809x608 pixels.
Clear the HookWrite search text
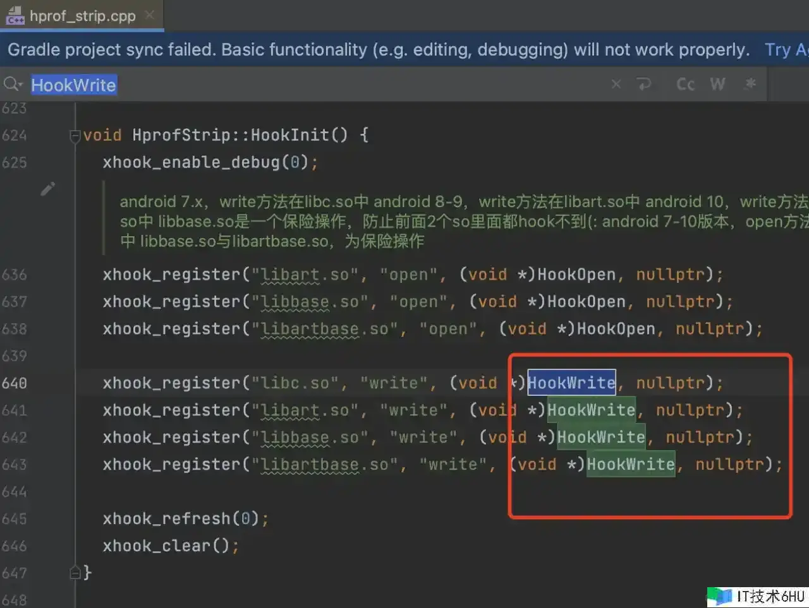[x=616, y=85]
